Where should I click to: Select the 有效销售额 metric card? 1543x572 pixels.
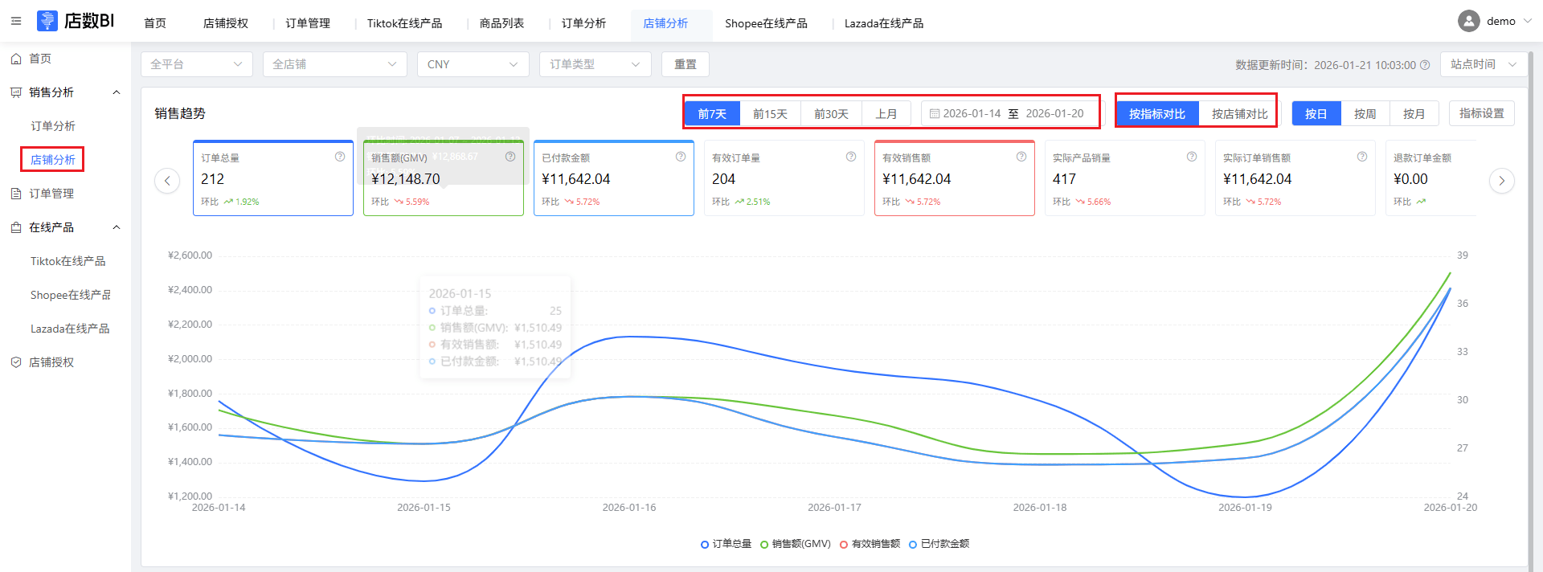click(954, 178)
